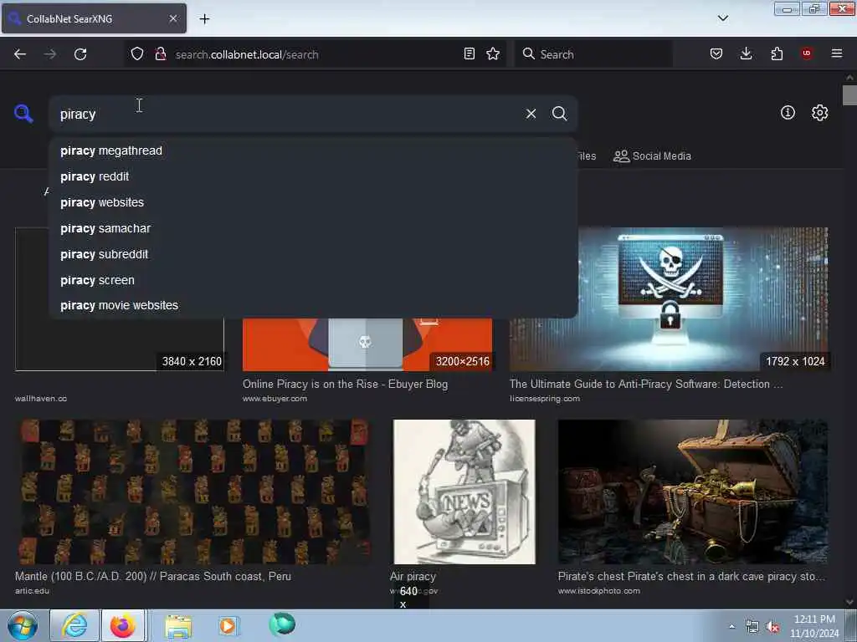Image resolution: width=857 pixels, height=642 pixels.
Task: Click artic.edu source text
Action: click(x=33, y=591)
